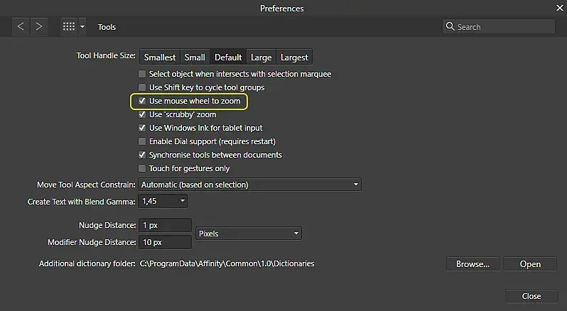
Task: Disable Use mouse wheel to zoom
Action: [143, 102]
